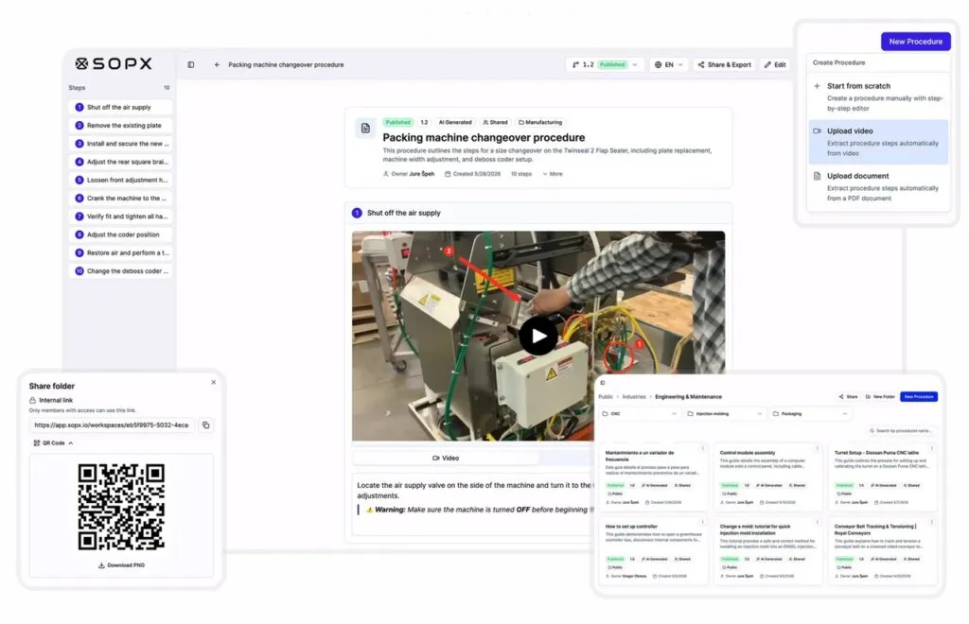969x624 pixels.
Task: Open the CNC folder
Action: click(639, 413)
